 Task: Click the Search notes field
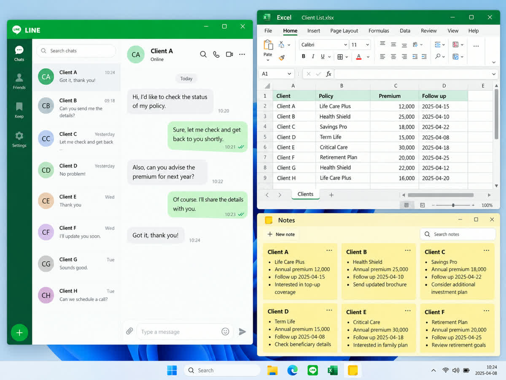(x=458, y=234)
